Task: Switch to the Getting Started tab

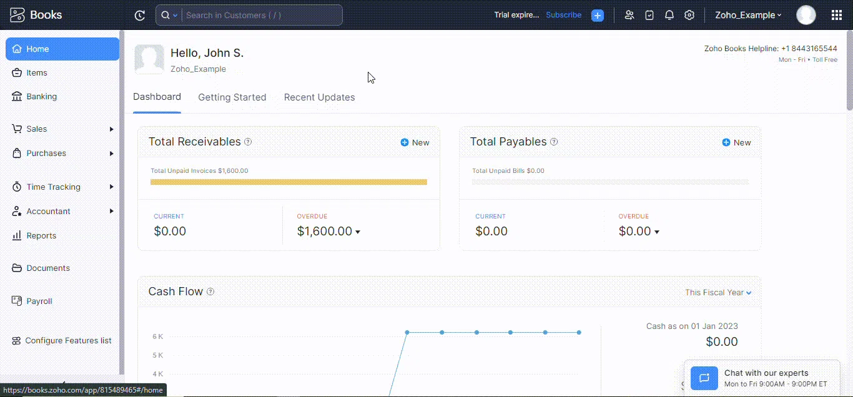Action: tap(232, 97)
